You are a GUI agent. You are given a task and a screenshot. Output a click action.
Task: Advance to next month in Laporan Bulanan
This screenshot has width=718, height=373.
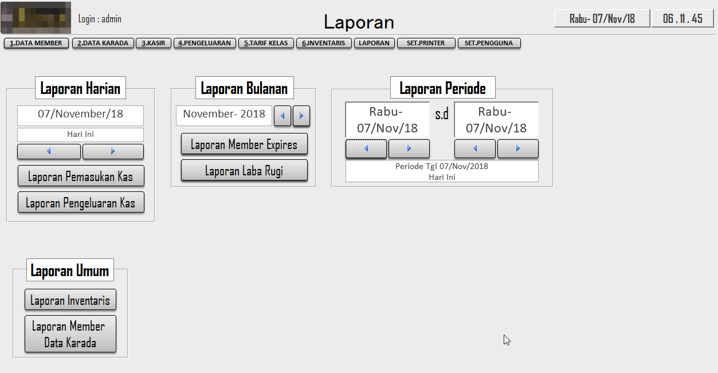tap(301, 116)
